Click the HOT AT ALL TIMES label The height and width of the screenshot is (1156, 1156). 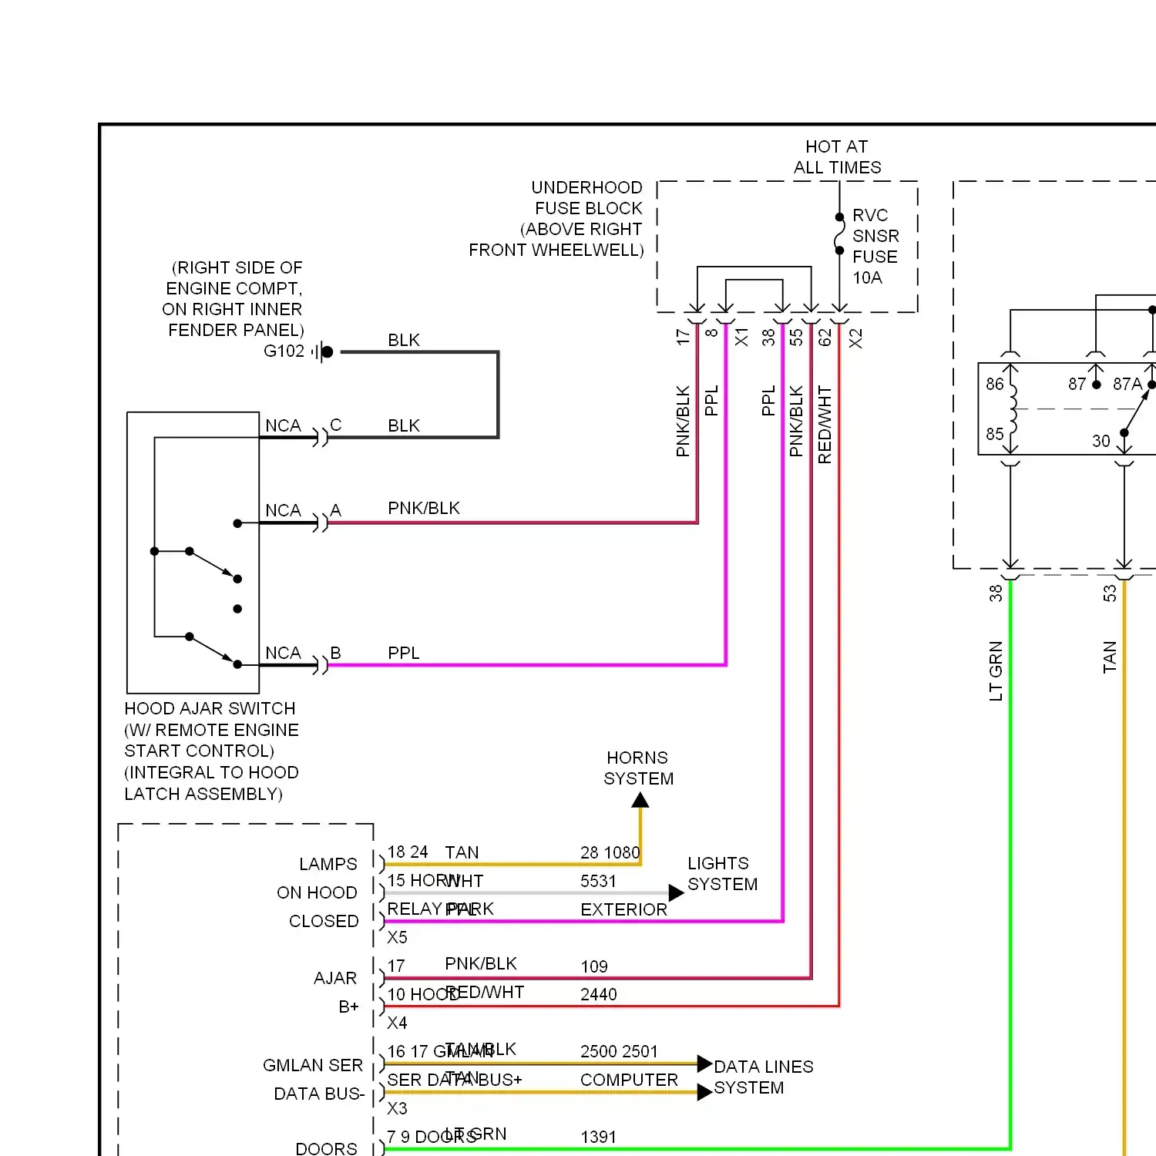(x=838, y=157)
